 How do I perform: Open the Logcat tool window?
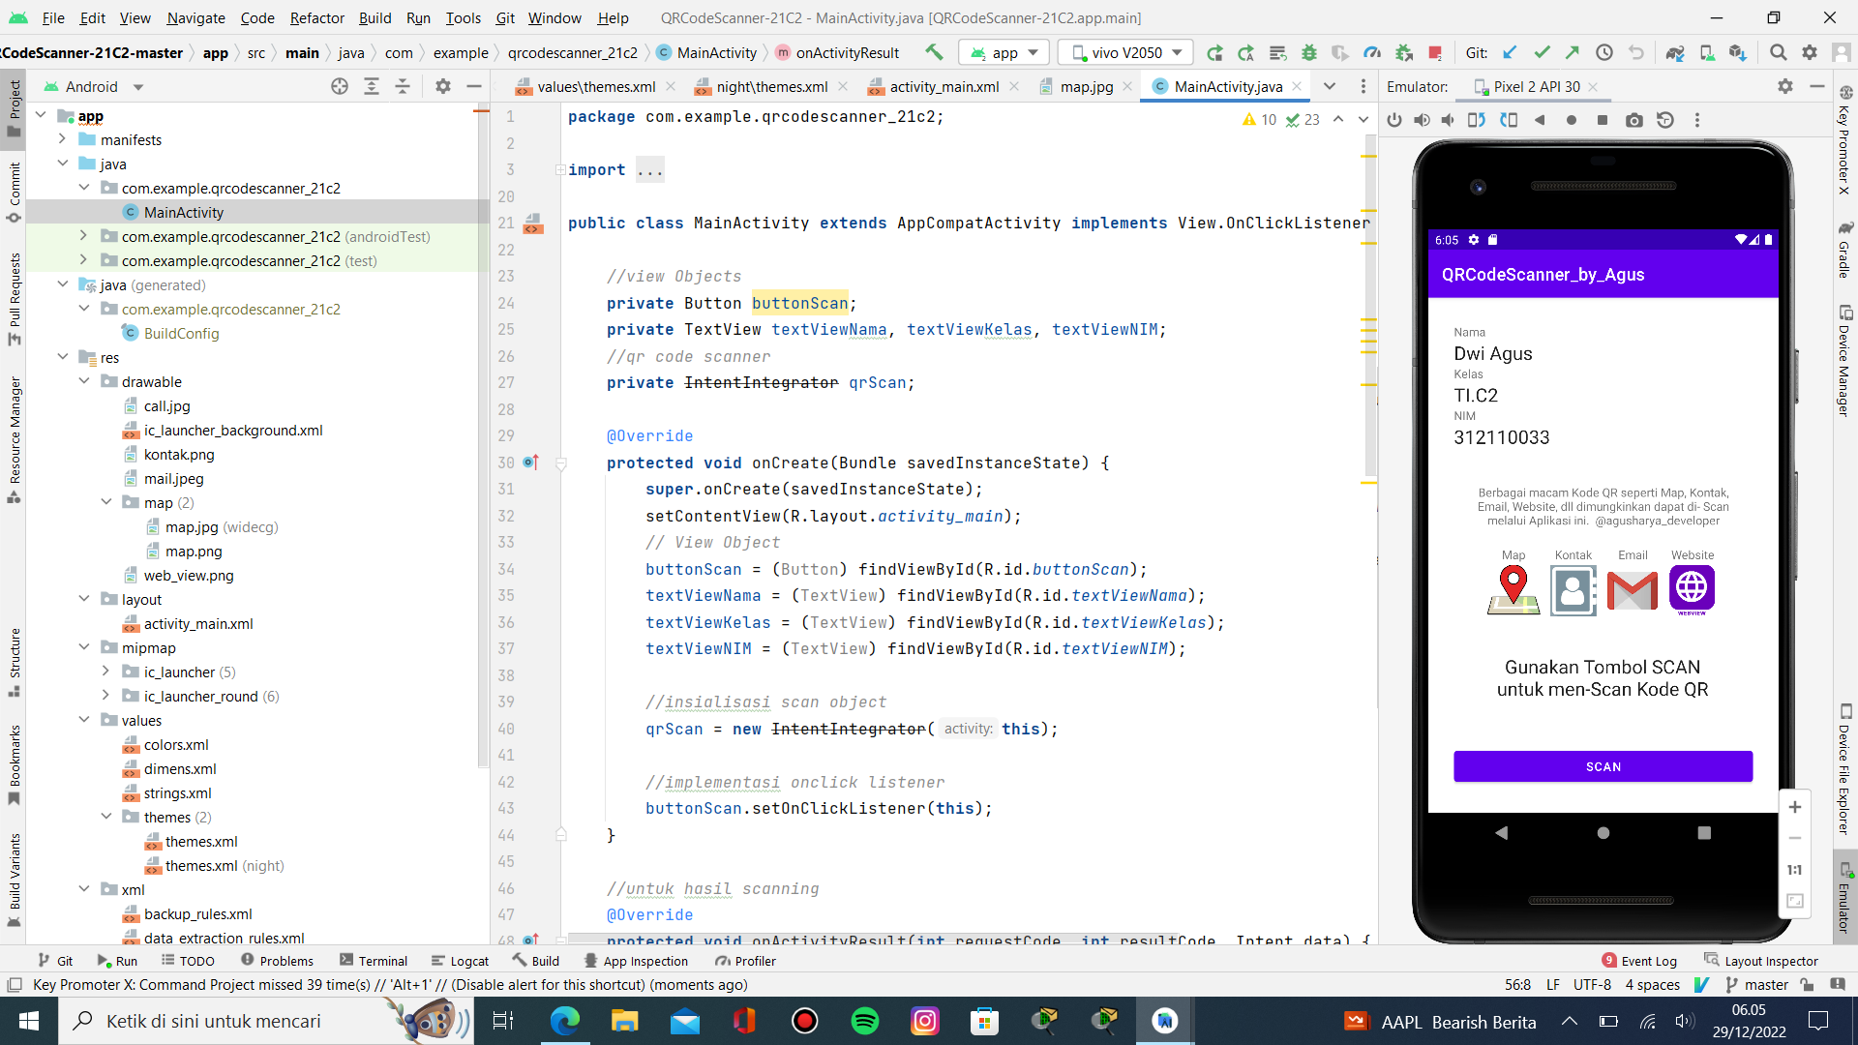[x=461, y=961]
